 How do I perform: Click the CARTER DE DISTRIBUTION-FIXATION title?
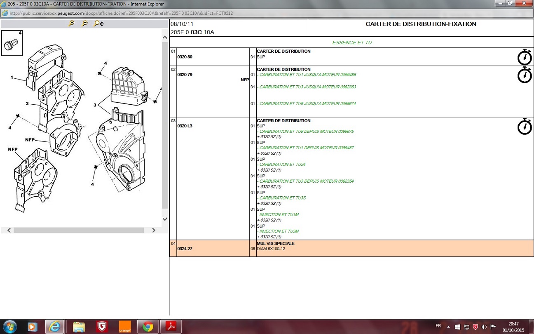(421, 24)
